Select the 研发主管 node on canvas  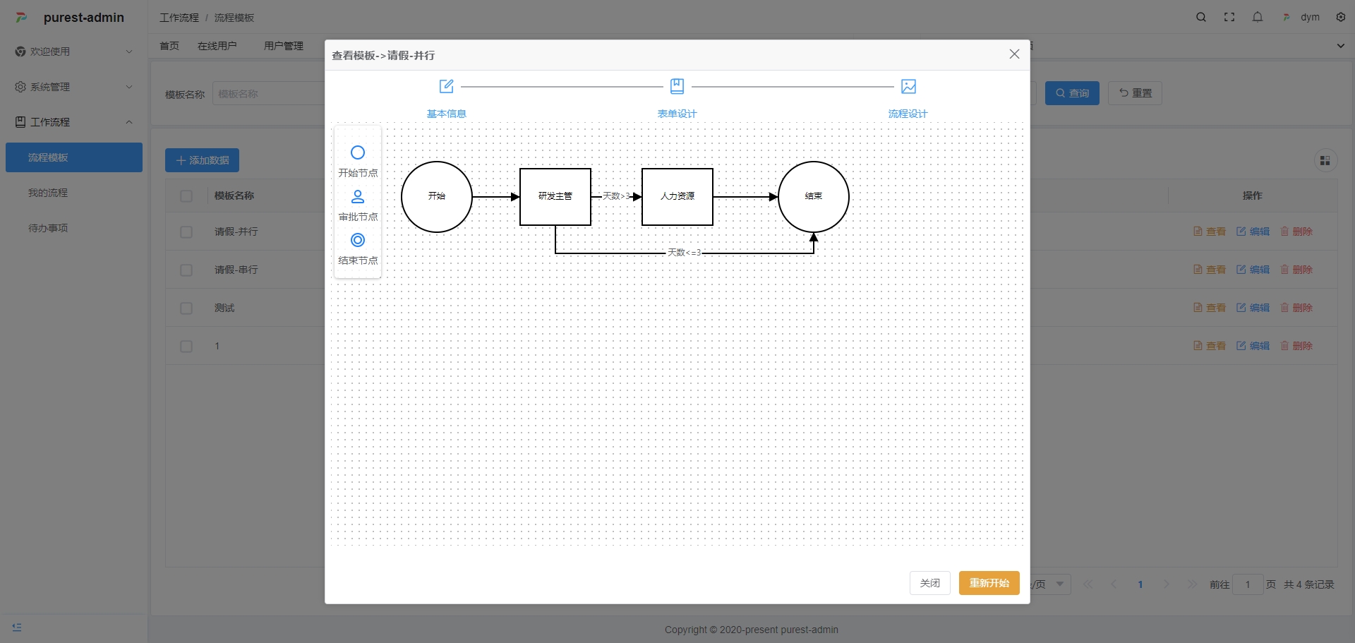[x=555, y=197]
